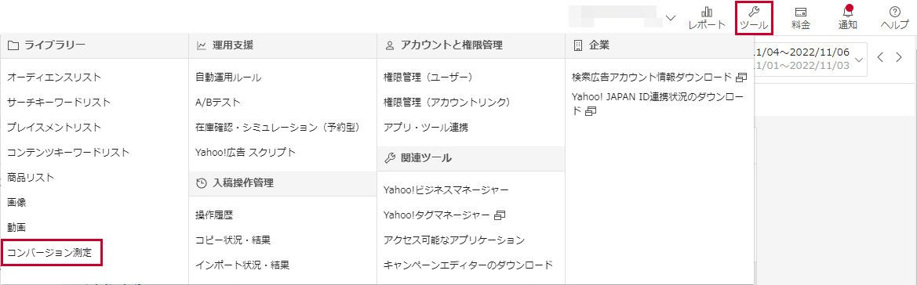Click Yahoo! JAPAN ID連携状況のダウンロード link
The height and width of the screenshot is (285, 917).
pyautogui.click(x=660, y=103)
